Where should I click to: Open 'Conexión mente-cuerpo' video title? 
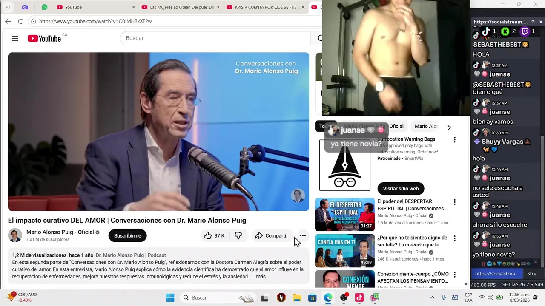[413, 278]
